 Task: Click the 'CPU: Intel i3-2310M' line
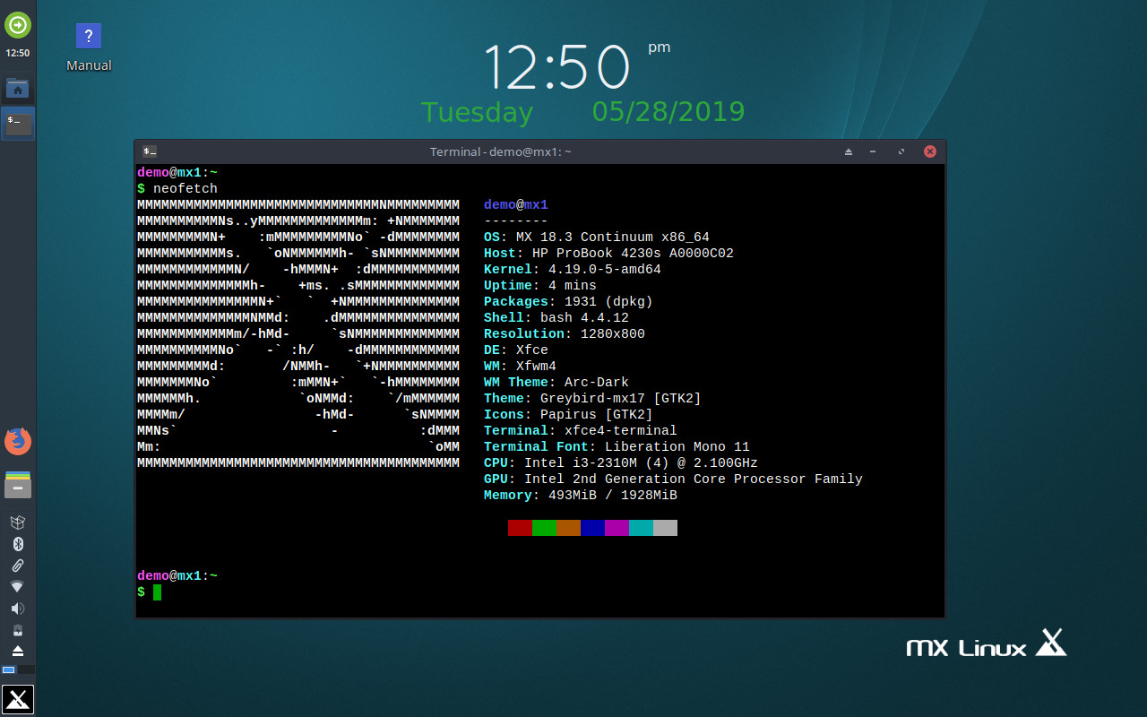(x=621, y=463)
